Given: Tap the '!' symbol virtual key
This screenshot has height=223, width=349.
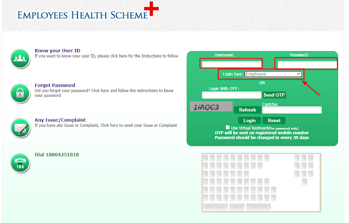Looking at the screenshot, I should click(226, 182).
